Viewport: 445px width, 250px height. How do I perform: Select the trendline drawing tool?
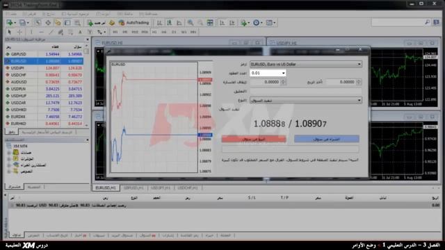coord(51,32)
